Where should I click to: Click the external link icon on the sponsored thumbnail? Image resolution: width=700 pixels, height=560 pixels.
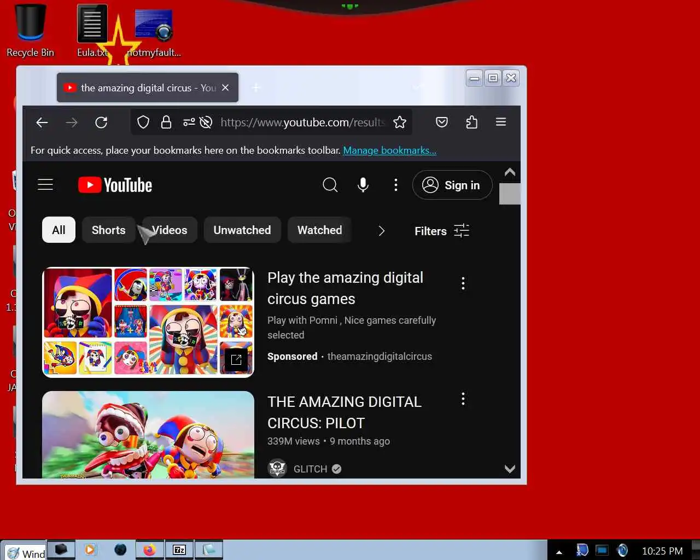tap(236, 360)
